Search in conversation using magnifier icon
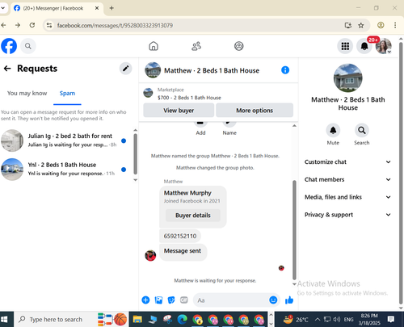404x327 pixels. (x=362, y=131)
